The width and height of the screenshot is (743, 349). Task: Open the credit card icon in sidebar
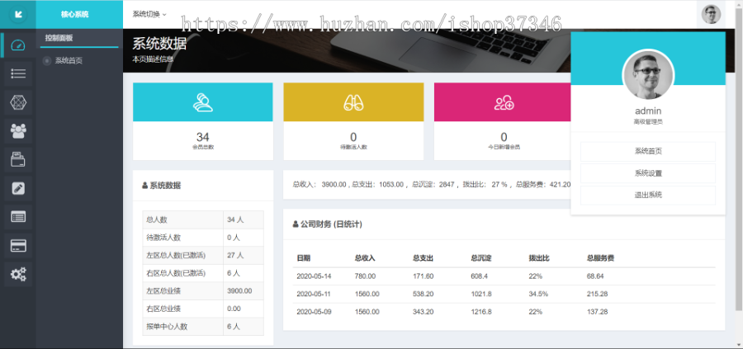coord(18,246)
